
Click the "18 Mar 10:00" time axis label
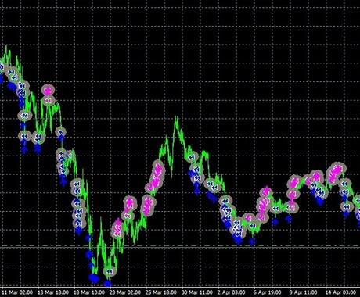[89, 292]
